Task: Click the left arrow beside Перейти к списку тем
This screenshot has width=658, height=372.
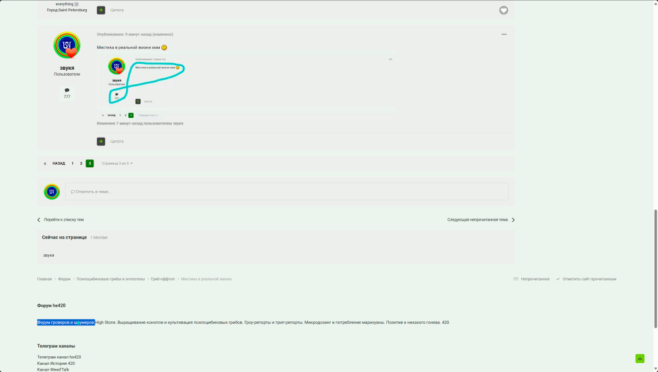Action: click(39, 220)
